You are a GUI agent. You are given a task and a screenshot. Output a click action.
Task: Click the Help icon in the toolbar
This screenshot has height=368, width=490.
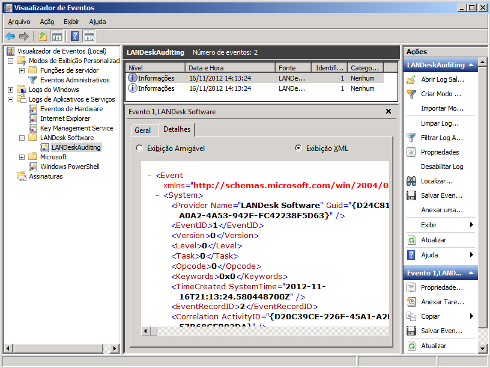coord(74,36)
